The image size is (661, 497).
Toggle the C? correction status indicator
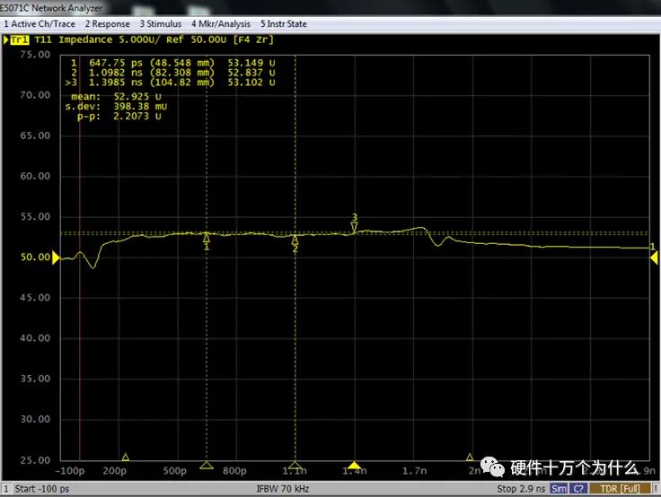point(579,489)
